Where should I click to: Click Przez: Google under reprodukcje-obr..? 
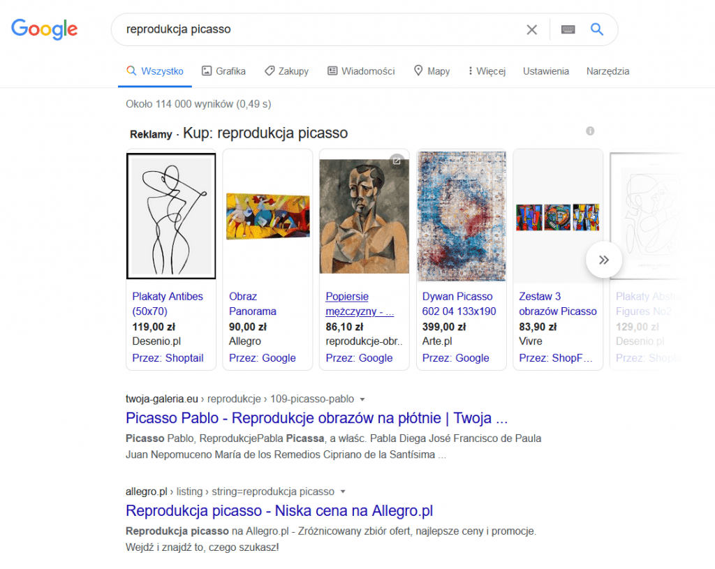pyautogui.click(x=359, y=358)
